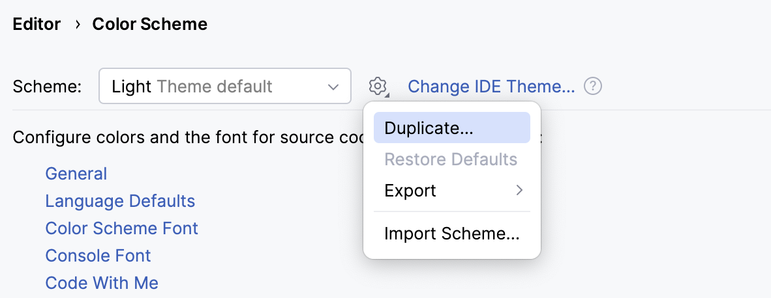Open the Scheme combo box

click(x=224, y=86)
